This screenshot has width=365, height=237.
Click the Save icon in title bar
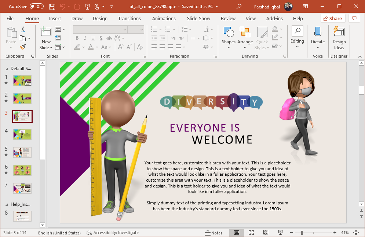click(x=52, y=7)
